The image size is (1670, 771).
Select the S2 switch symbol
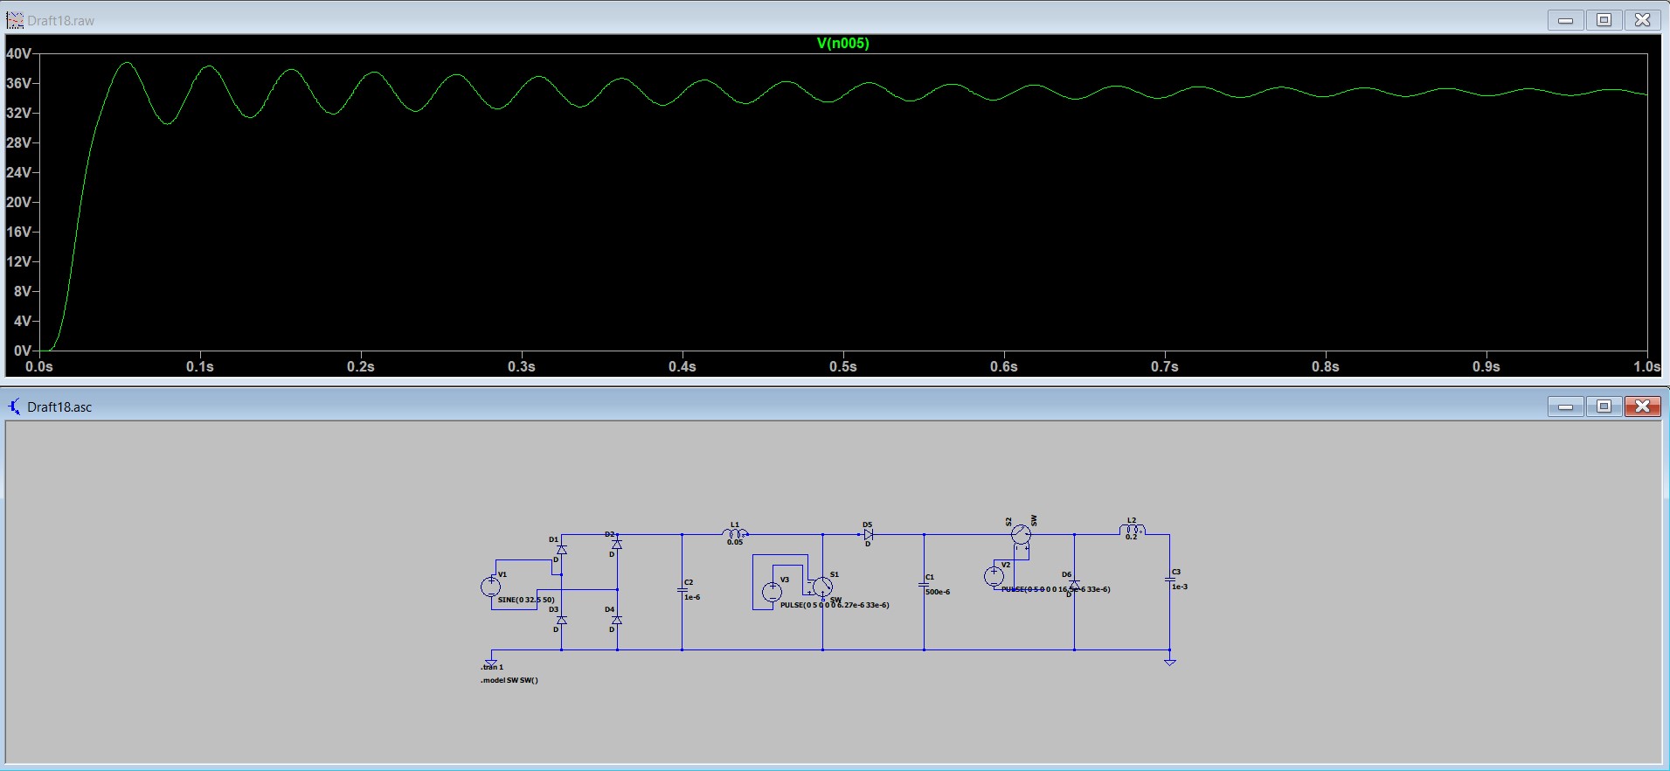click(x=1022, y=534)
